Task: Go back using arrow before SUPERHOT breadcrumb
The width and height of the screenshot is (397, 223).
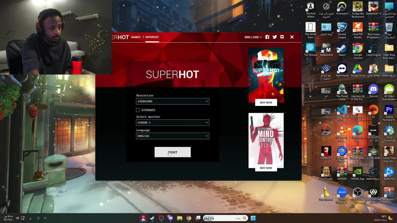Action: click(x=143, y=37)
